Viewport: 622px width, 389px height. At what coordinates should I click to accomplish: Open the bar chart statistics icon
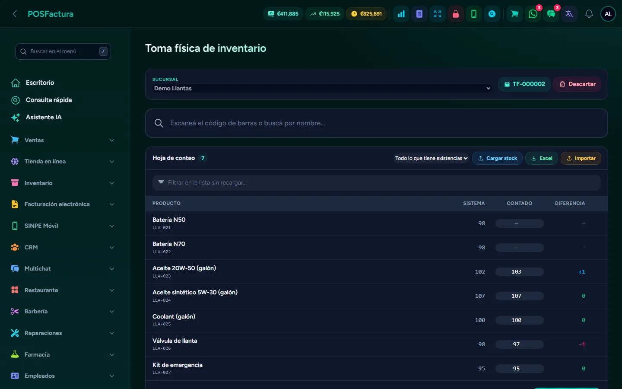click(x=401, y=14)
